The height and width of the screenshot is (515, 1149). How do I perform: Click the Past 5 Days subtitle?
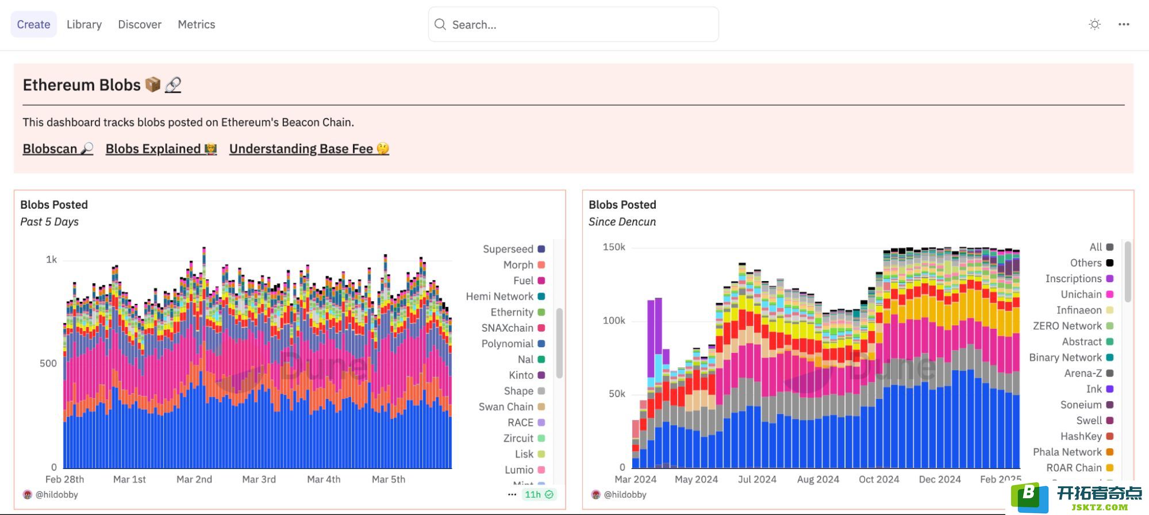tap(49, 222)
